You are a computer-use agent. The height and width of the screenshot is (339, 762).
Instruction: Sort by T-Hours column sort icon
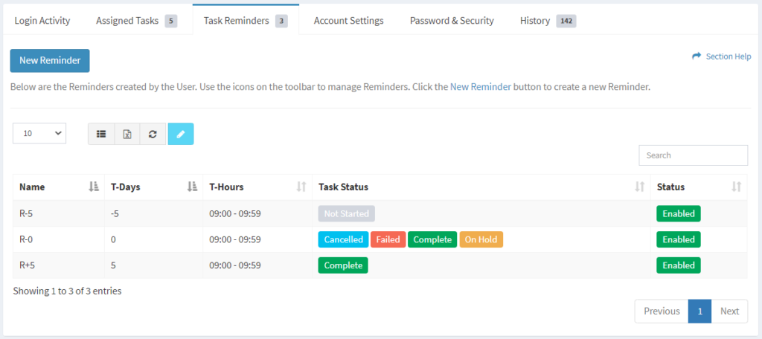(x=301, y=187)
